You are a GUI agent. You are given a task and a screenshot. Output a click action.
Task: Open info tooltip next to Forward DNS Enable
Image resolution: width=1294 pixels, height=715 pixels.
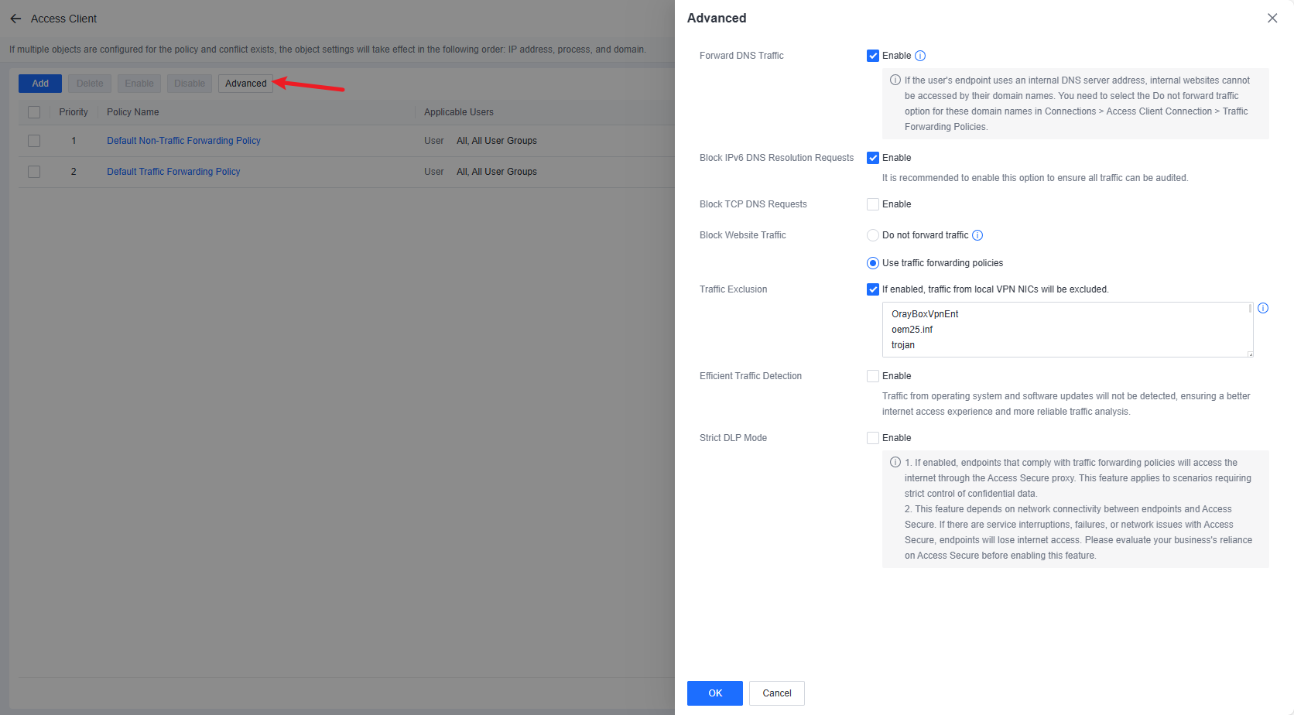tap(920, 56)
